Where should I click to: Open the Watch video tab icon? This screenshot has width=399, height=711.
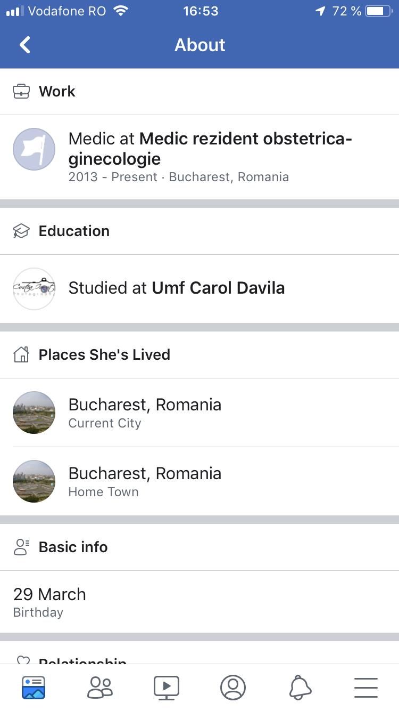[167, 687]
